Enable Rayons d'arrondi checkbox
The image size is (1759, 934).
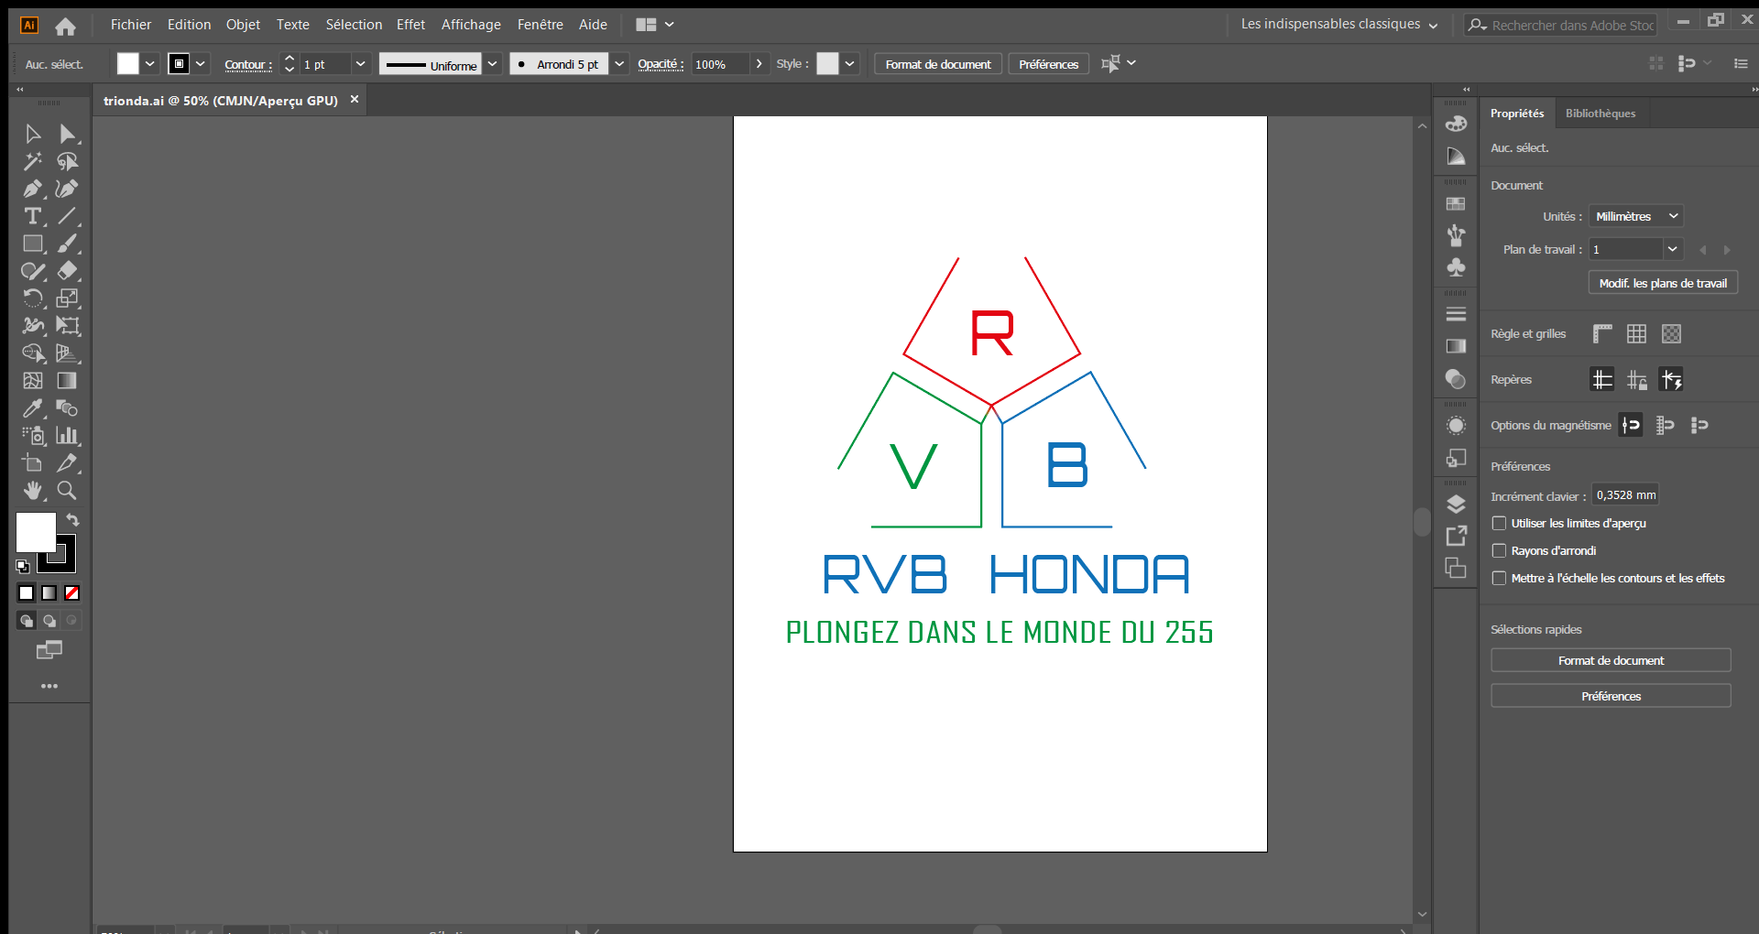(1499, 550)
